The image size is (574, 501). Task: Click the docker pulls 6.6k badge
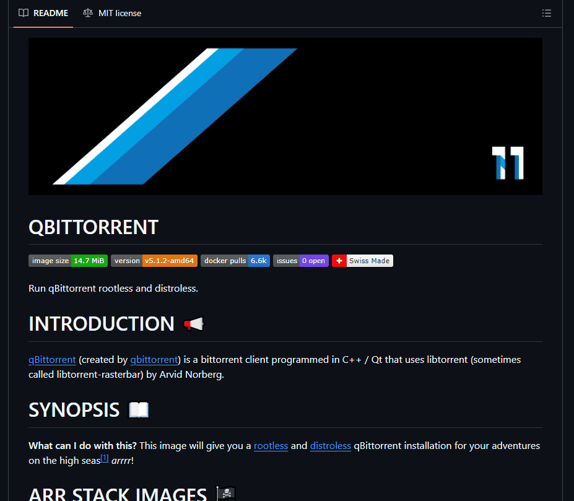[235, 261]
